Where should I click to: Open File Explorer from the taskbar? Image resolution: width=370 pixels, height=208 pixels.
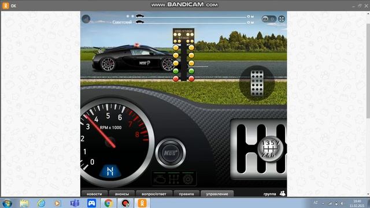pos(24,203)
